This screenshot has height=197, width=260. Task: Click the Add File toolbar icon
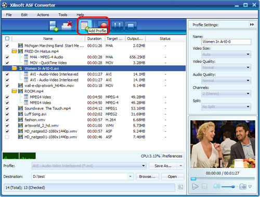pyautogui.click(x=54, y=26)
